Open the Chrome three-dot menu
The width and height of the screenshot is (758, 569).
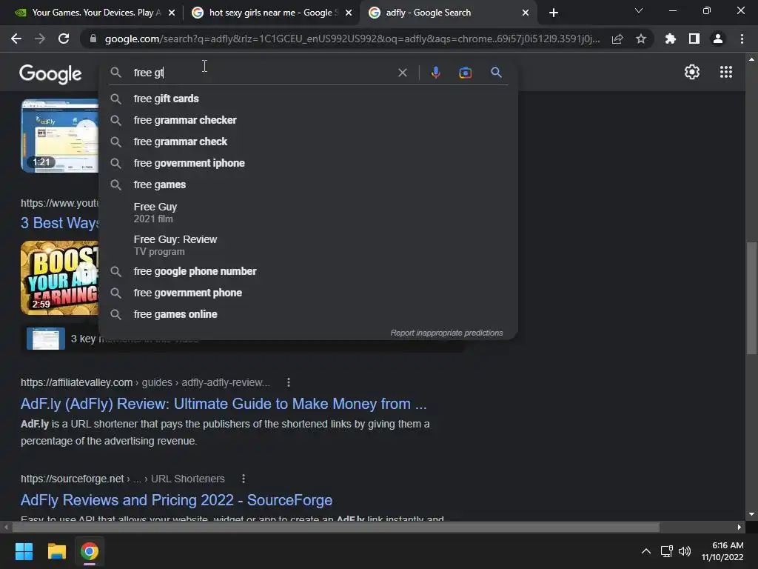click(742, 39)
